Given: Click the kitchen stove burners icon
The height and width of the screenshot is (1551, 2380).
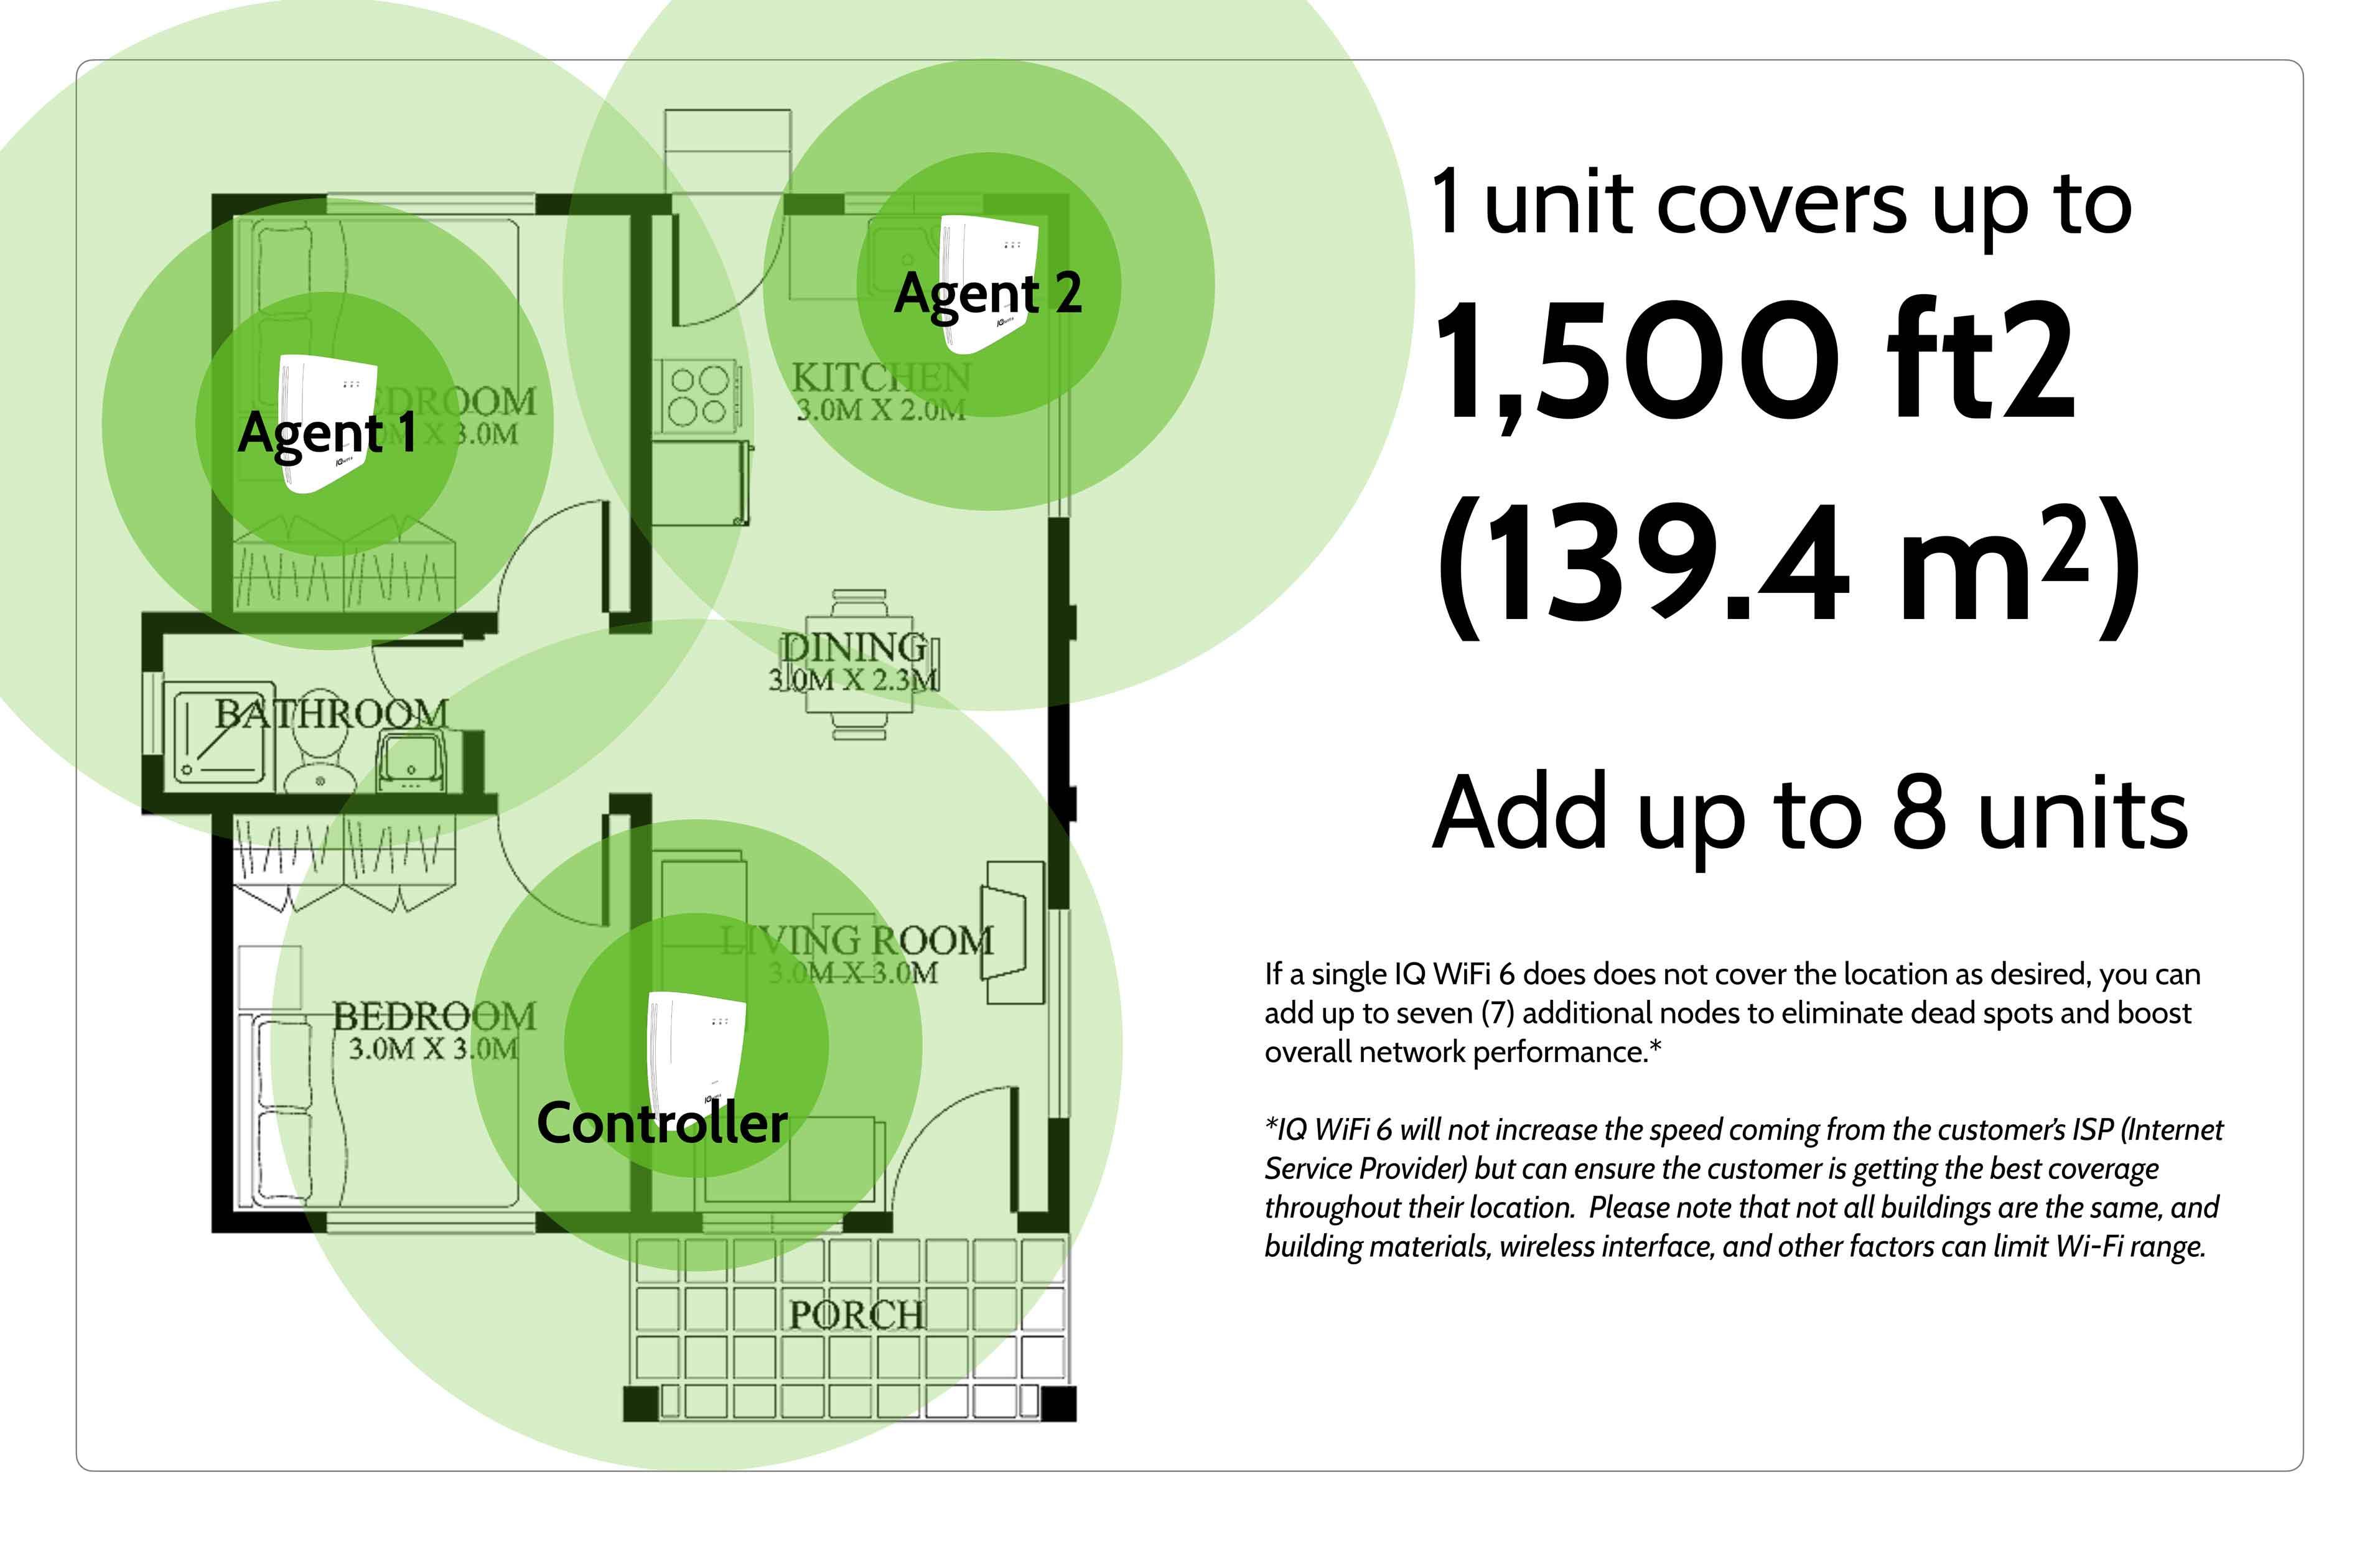Looking at the screenshot, I should pos(699,396).
